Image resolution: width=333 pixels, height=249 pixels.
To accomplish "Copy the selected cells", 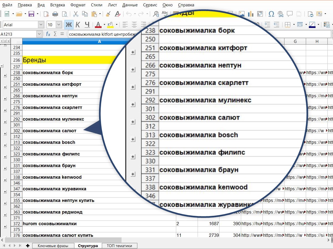I will (85, 14).
